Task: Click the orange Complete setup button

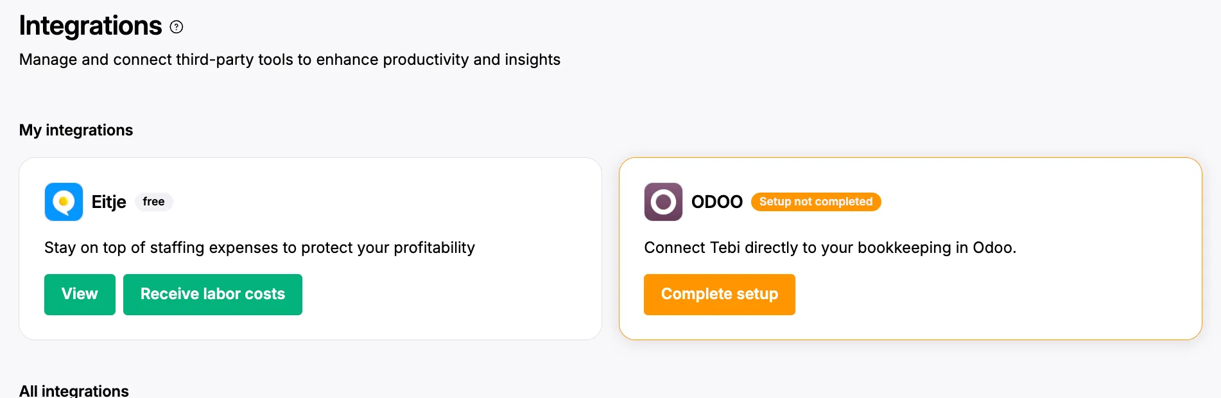Action: tap(719, 294)
